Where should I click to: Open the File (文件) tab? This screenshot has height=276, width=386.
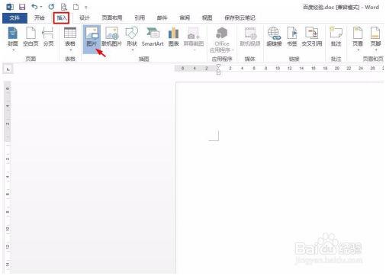[x=14, y=18]
